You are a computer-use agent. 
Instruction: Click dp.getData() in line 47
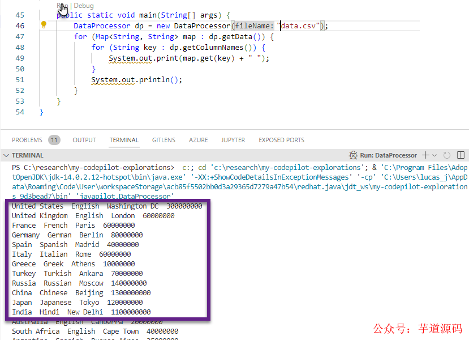pos(235,36)
